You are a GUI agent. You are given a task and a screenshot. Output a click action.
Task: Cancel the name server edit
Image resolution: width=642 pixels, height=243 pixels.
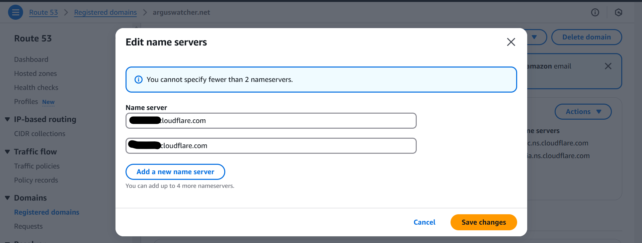click(x=424, y=222)
